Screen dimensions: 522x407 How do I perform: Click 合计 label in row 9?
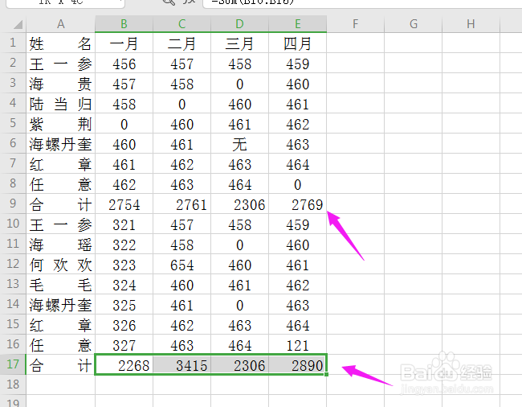click(60, 203)
